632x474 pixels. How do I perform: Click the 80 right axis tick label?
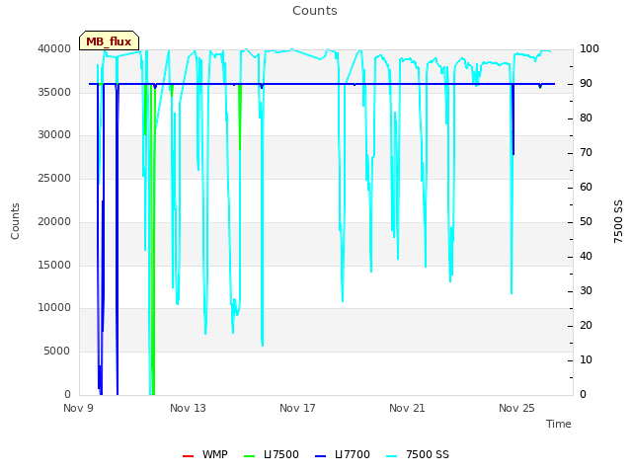click(x=586, y=118)
